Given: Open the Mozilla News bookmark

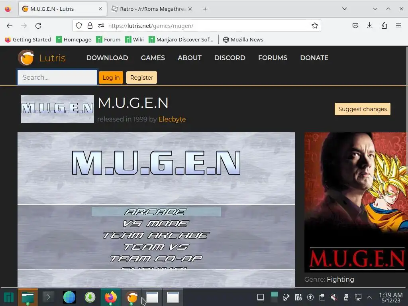Looking at the screenshot, I should pyautogui.click(x=243, y=39).
